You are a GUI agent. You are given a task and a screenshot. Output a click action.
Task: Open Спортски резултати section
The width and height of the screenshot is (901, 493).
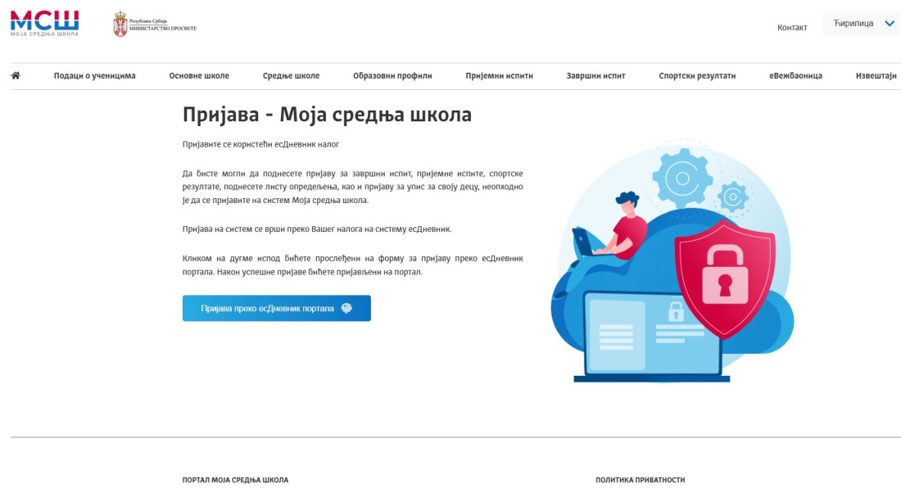pyautogui.click(x=699, y=75)
